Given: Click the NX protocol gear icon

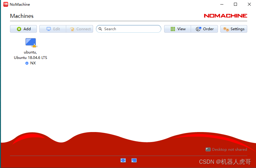Looking at the screenshot, I should tap(27, 63).
